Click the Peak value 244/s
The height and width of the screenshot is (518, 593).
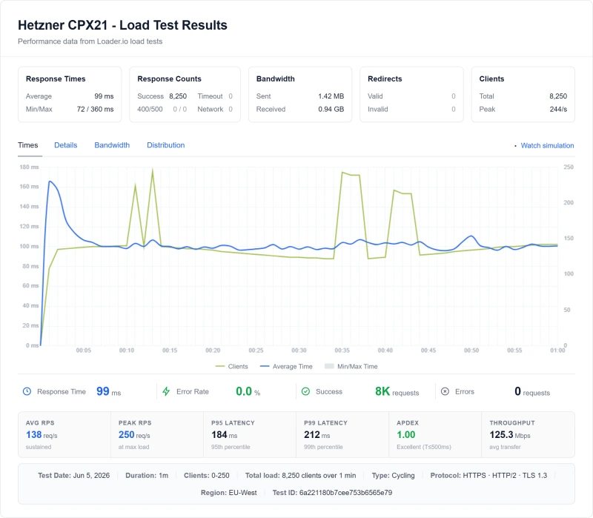[558, 109]
